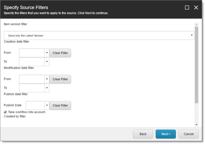This screenshot has width=205, height=144.
Task: Cancel the source filters wizard
Action: (189, 134)
